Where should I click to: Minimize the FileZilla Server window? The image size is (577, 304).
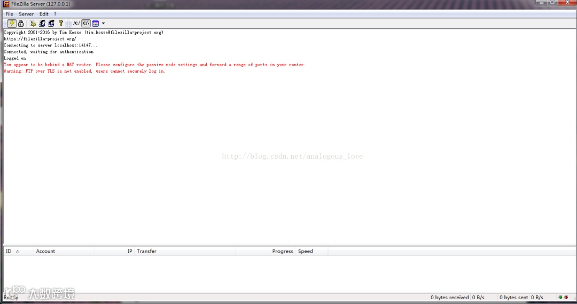tap(541, 3)
